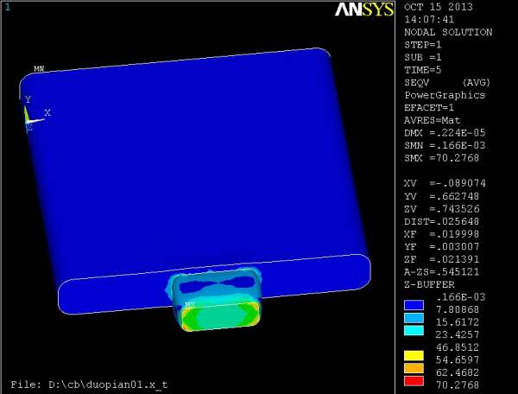Click legend value 62.4682
Viewport: 518px width, 394px height.
pos(458,372)
